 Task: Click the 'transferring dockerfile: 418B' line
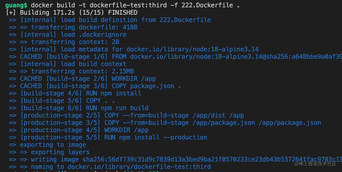[x=84, y=27]
